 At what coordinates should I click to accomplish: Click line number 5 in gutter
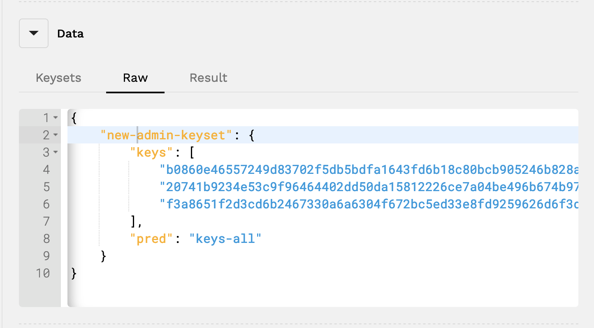(46, 187)
